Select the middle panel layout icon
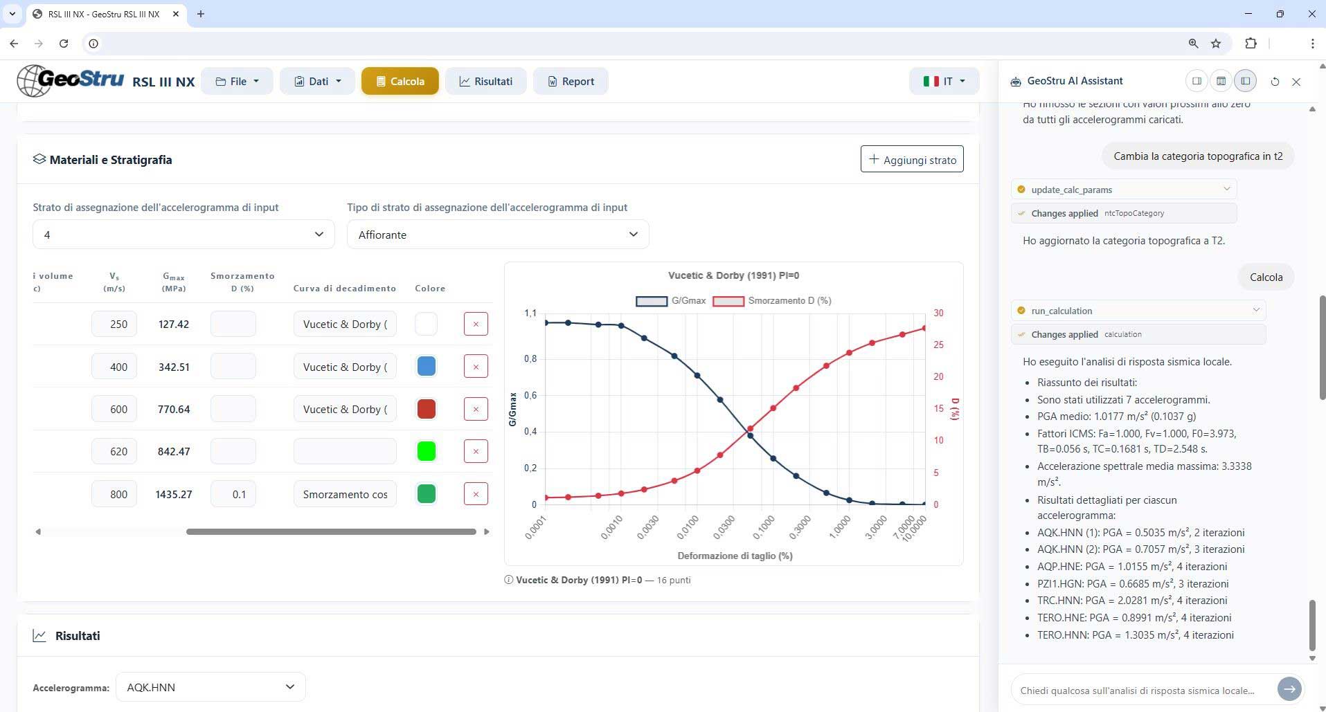Viewport: 1326px width, 712px height. (1221, 81)
